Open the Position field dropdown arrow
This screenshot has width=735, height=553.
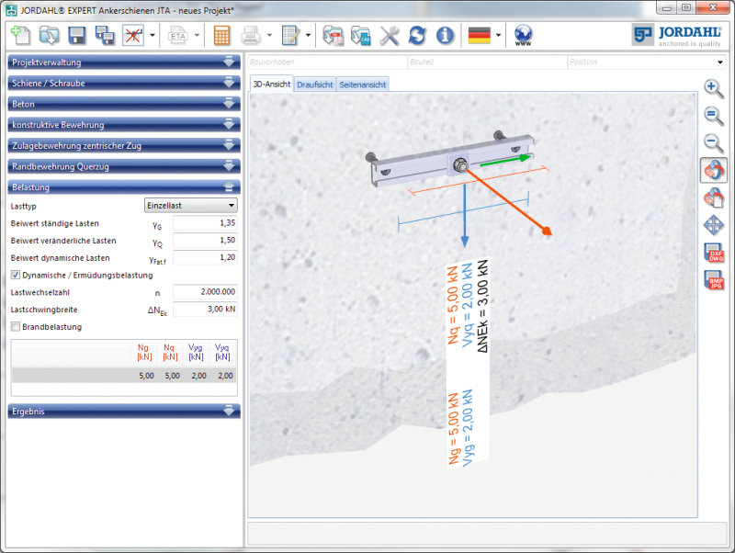tap(720, 62)
